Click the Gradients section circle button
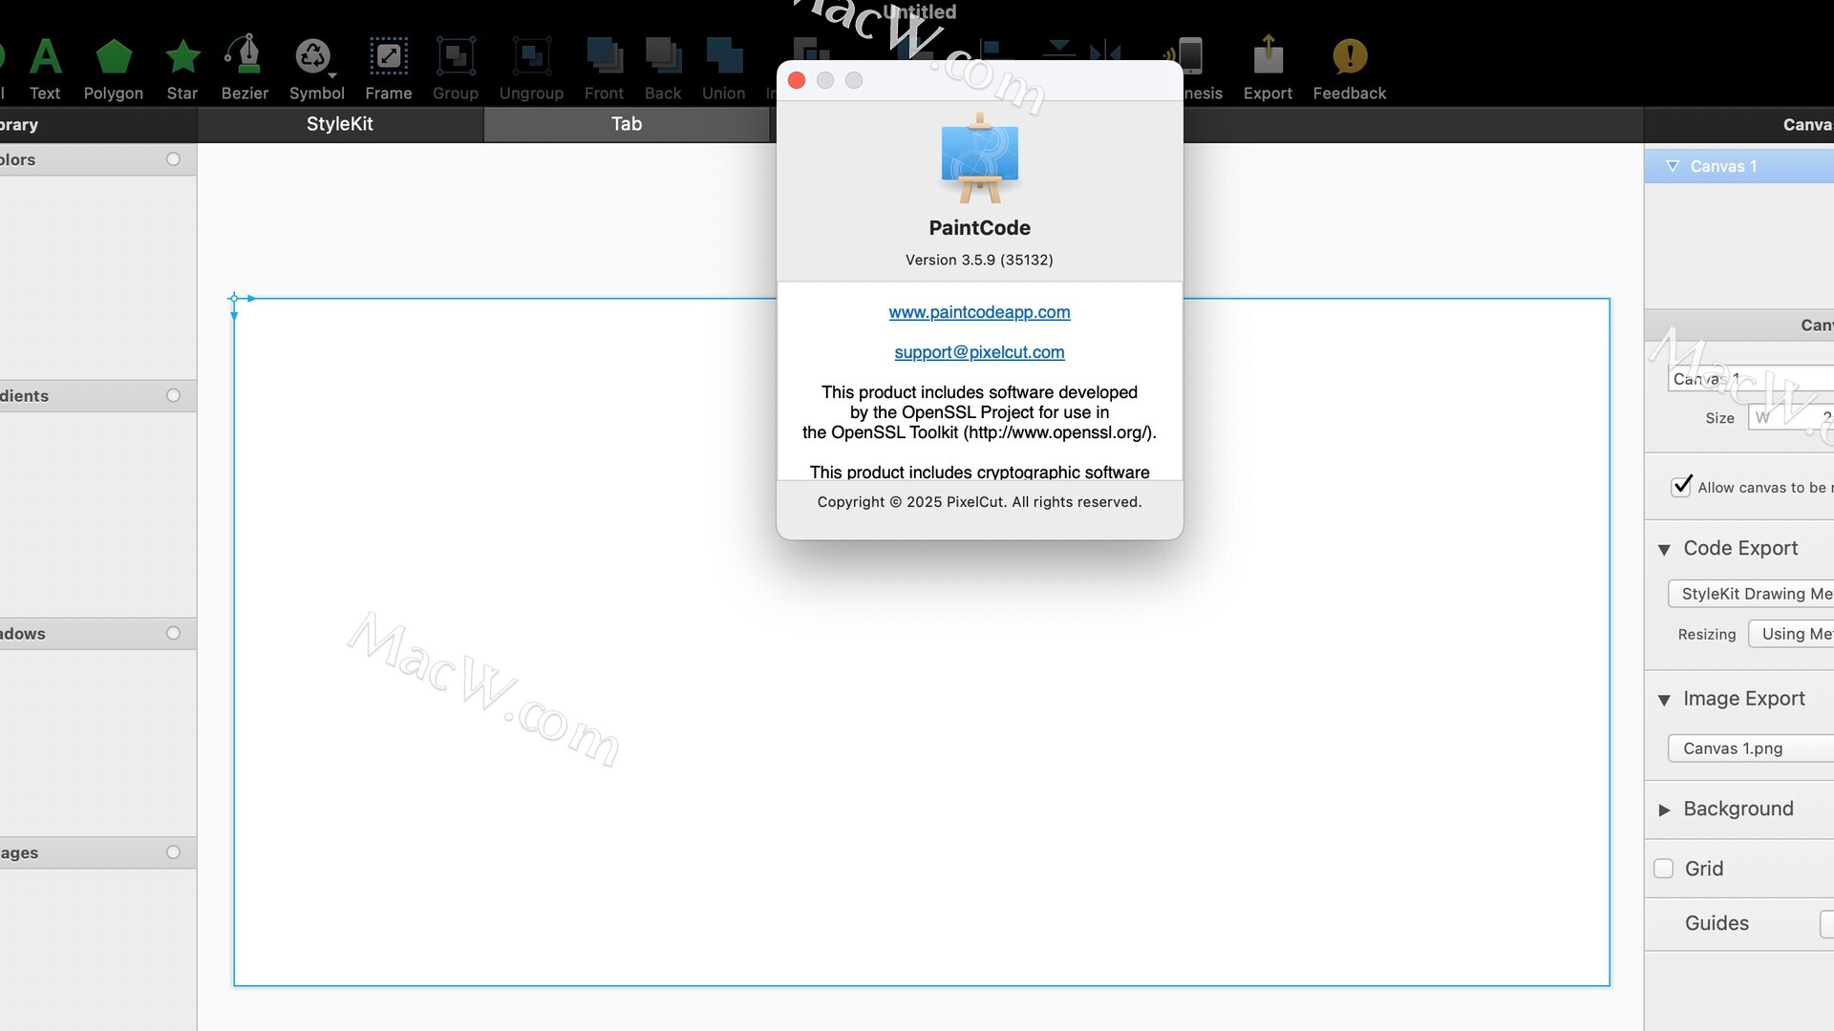1834x1031 pixels. click(173, 395)
